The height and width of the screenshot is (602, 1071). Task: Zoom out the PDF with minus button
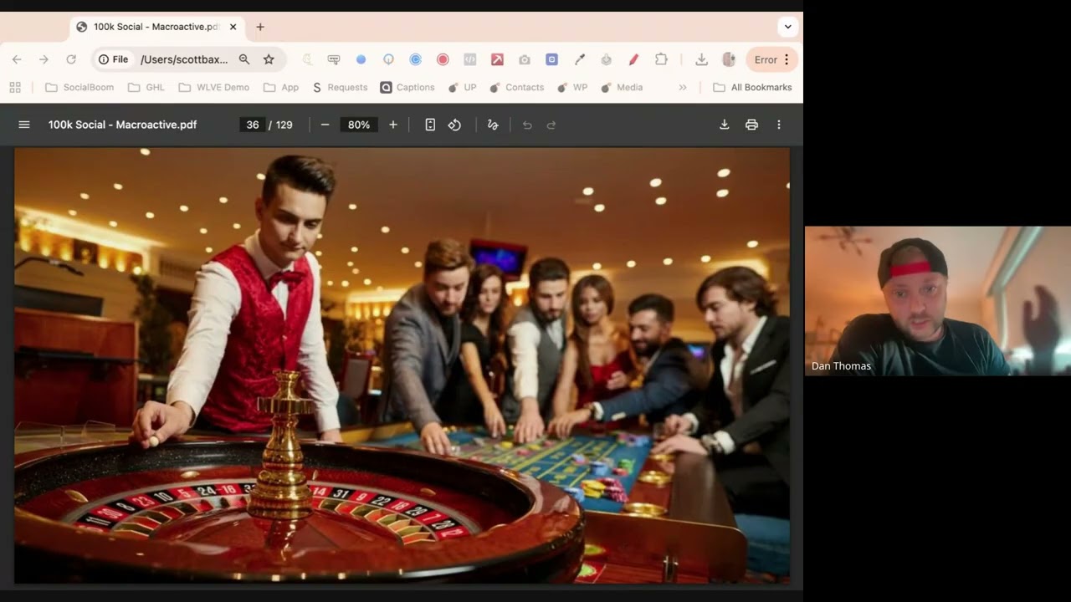325,125
